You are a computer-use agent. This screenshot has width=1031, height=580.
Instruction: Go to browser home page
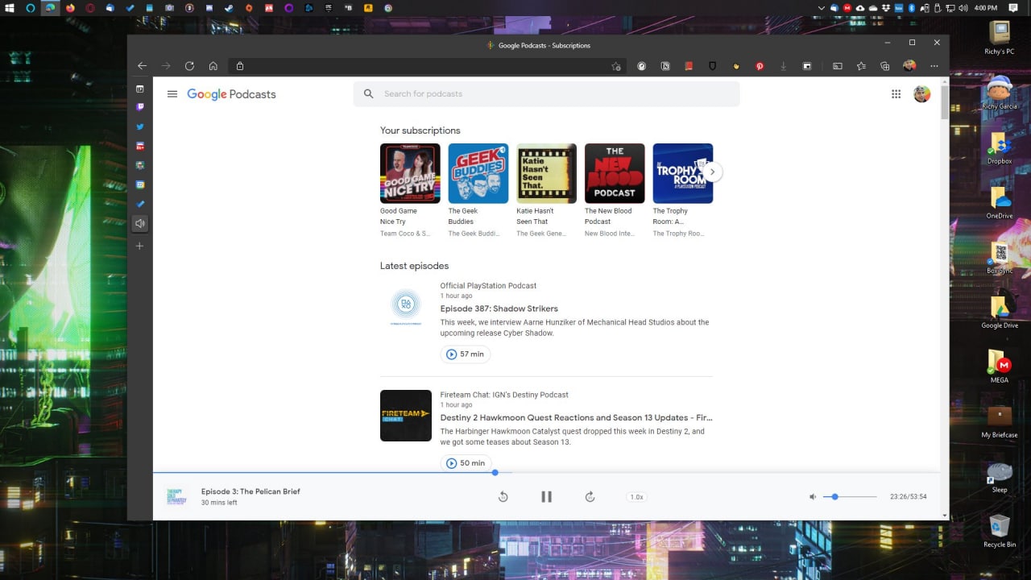(213, 66)
